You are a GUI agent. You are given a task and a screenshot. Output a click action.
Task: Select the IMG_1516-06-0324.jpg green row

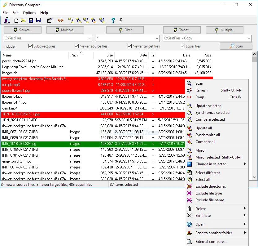click(x=93, y=144)
